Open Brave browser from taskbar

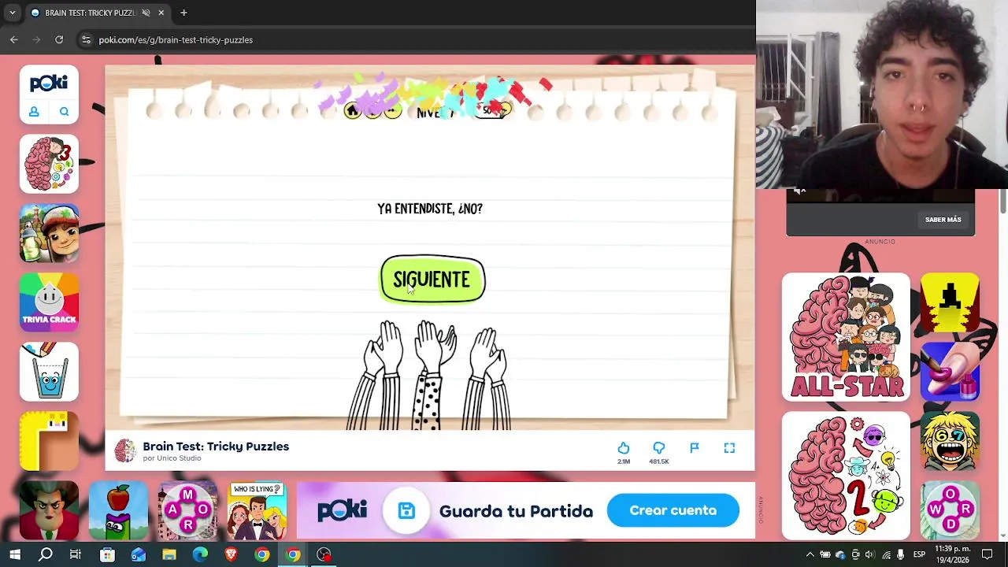pos(231,554)
